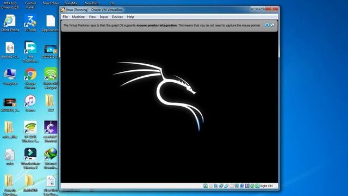This screenshot has height=196, width=348.
Task: Click the MTK Usb Driver v1.0.8 label
Action: (10, 5)
